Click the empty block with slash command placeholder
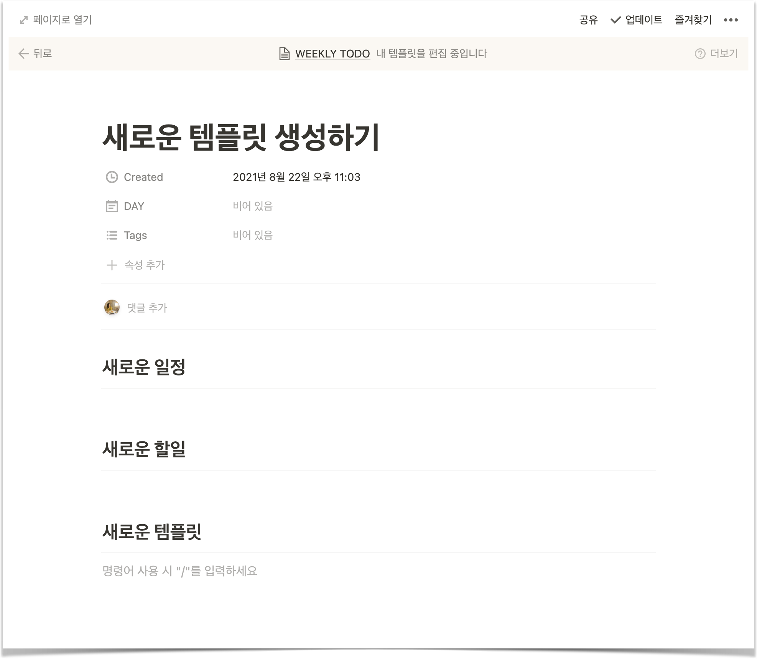Viewport: 757px width, 659px height. 179,571
